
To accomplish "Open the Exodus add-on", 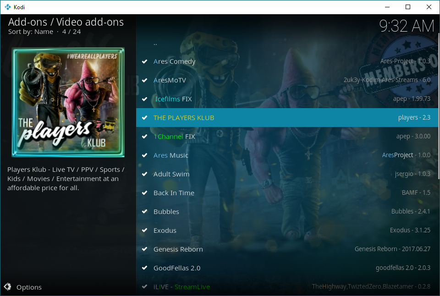I will point(165,230).
